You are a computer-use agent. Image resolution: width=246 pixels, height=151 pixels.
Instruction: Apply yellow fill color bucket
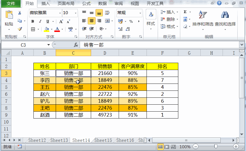tap(47, 29)
